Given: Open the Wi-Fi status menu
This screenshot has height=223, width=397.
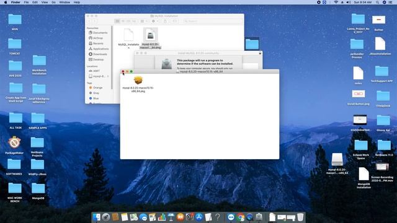Looking at the screenshot, I should (336, 2).
